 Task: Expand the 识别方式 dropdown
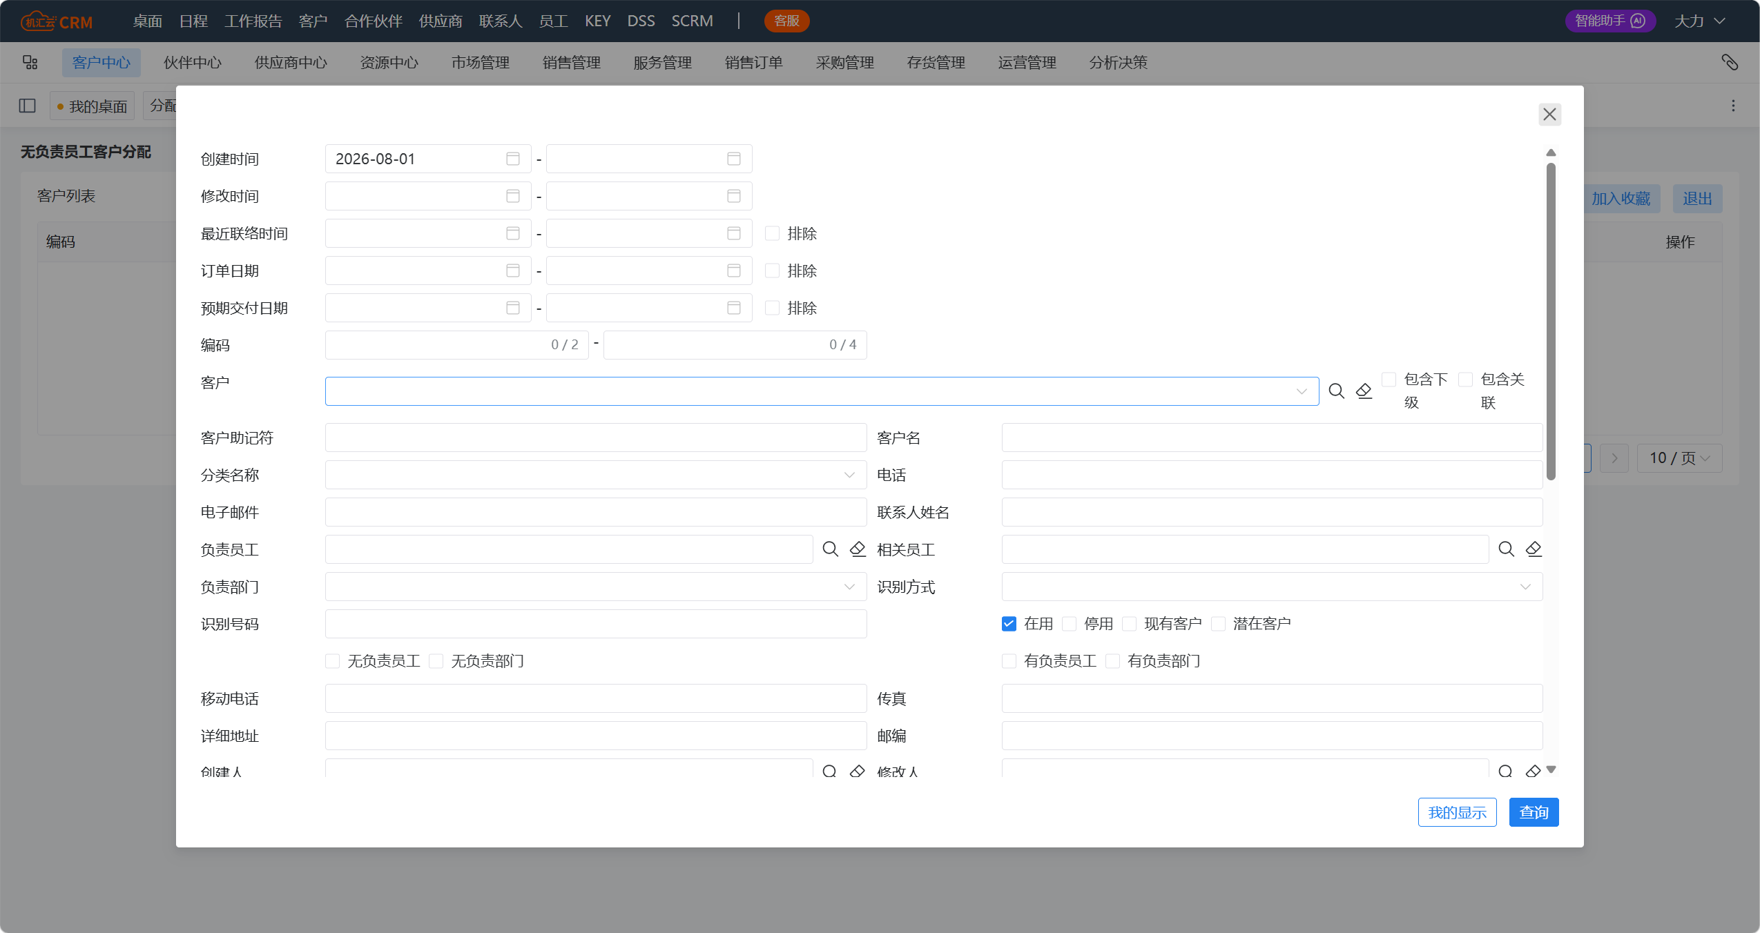click(x=1525, y=587)
